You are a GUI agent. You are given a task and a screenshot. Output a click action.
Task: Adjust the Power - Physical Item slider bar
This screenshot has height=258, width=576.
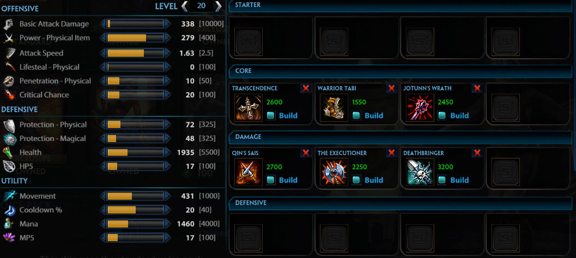pos(135,38)
